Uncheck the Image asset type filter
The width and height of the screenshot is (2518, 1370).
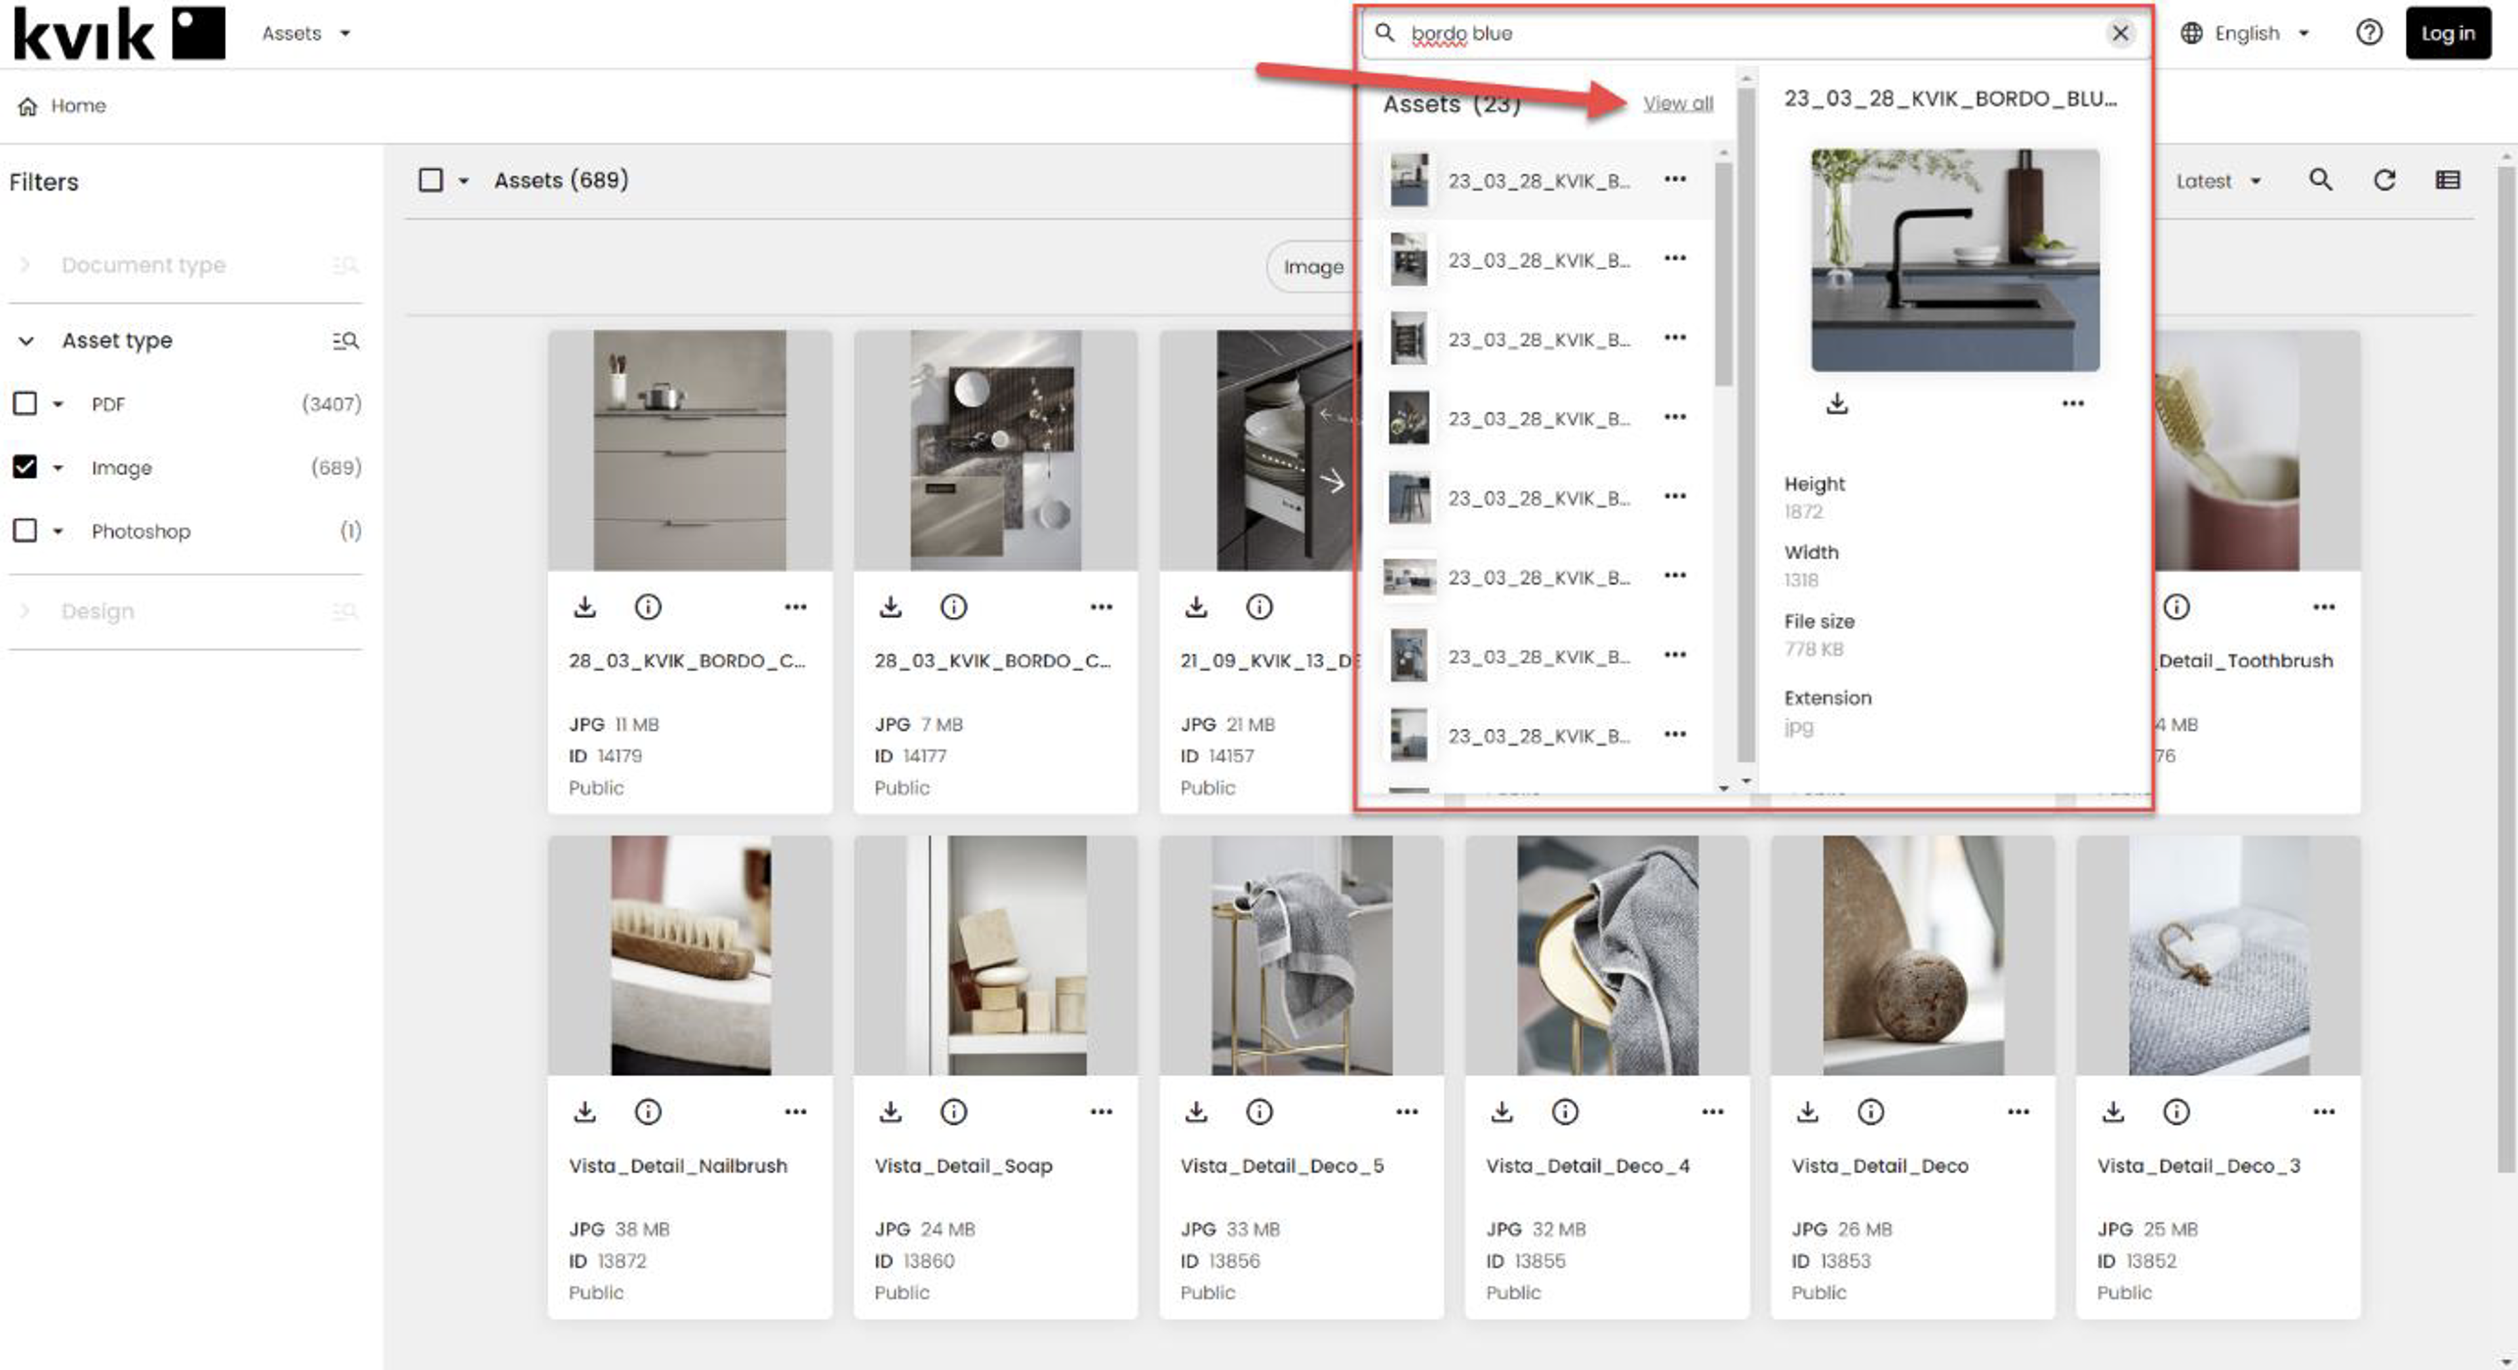coord(26,467)
